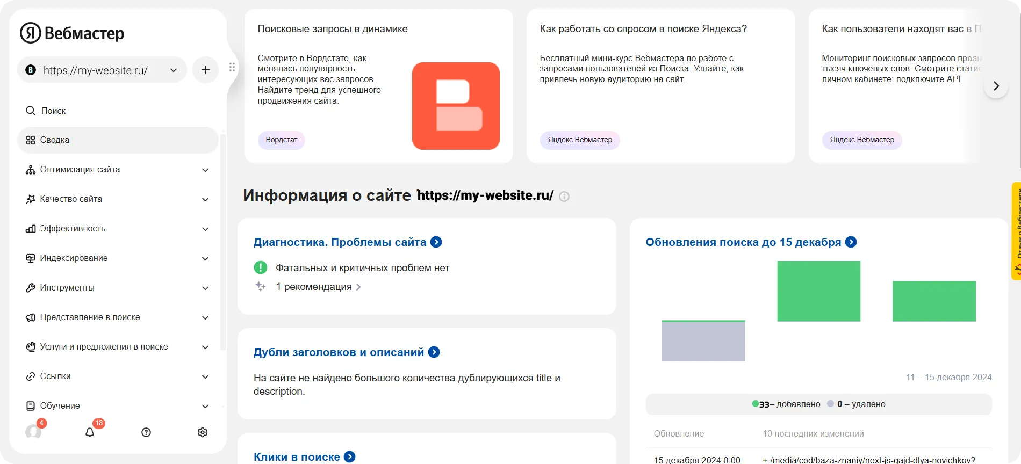
Task: Click the search magnifier icon
Action: coord(31,111)
